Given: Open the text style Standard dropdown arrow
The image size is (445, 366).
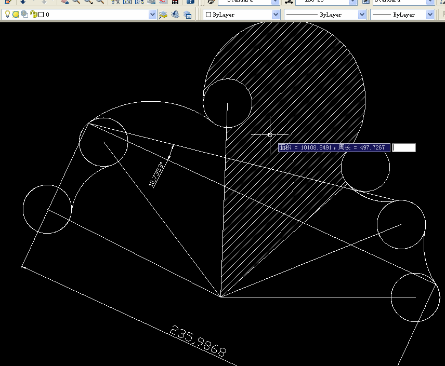Looking at the screenshot, I should tap(275, 2).
